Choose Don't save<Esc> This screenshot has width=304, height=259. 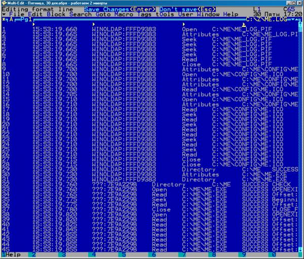click(187, 9)
